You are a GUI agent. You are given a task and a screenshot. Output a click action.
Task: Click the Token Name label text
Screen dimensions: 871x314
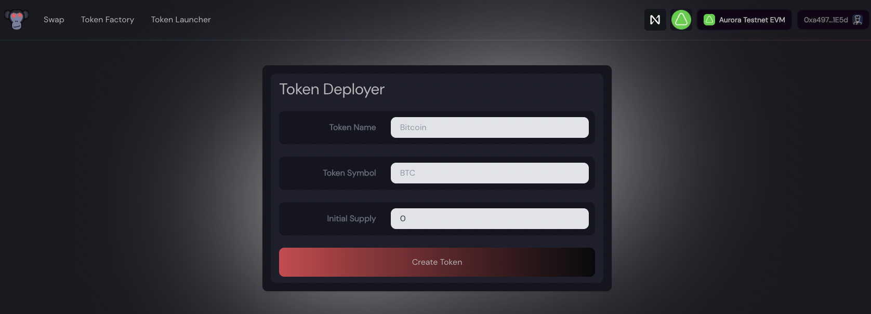point(352,127)
